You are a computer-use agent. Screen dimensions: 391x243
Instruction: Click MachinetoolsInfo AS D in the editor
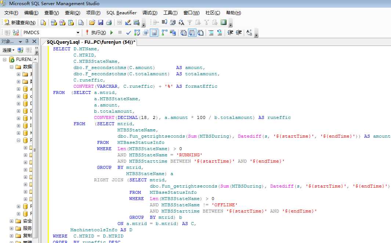101,230
